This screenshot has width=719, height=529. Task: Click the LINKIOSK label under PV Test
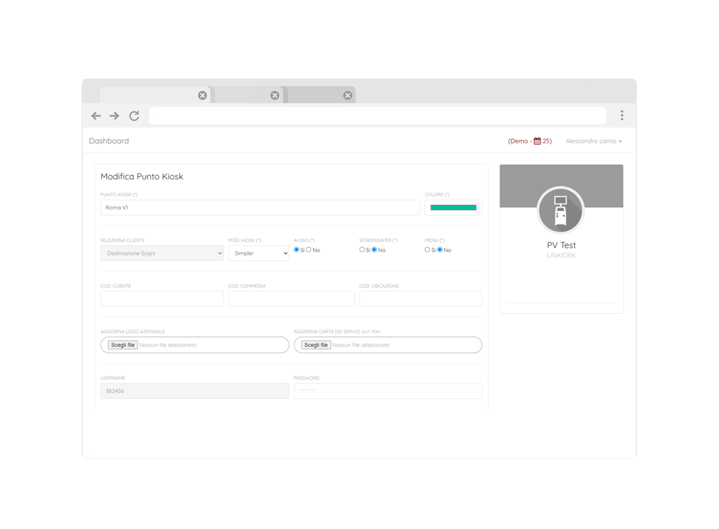(562, 256)
